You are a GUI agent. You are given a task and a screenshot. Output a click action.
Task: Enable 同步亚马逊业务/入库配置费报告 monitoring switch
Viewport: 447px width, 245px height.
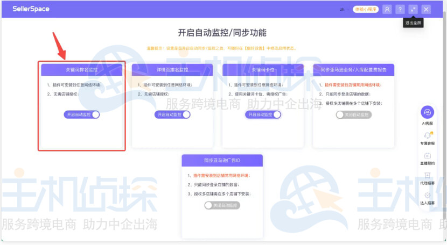353,114
